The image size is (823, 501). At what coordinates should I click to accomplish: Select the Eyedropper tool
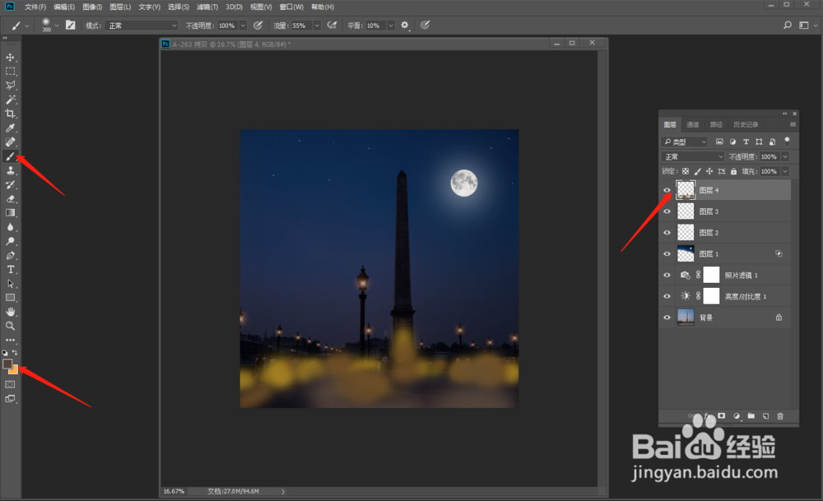(x=10, y=128)
